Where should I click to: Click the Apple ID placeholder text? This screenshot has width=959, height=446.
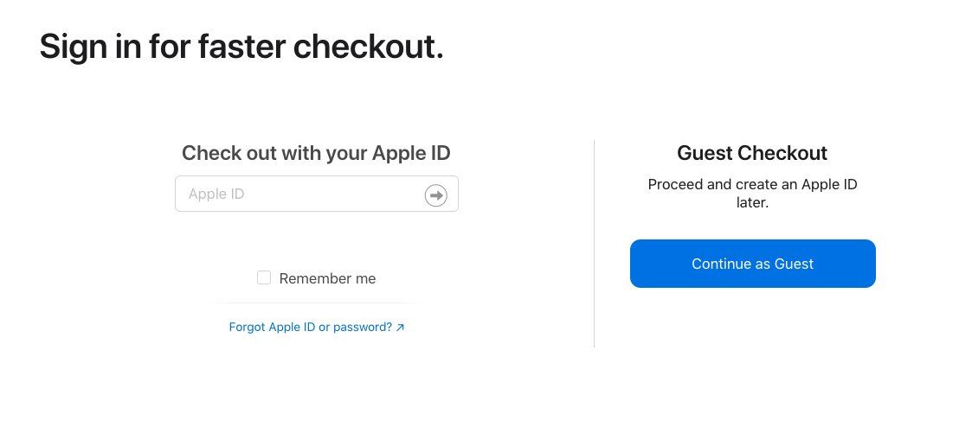[216, 194]
